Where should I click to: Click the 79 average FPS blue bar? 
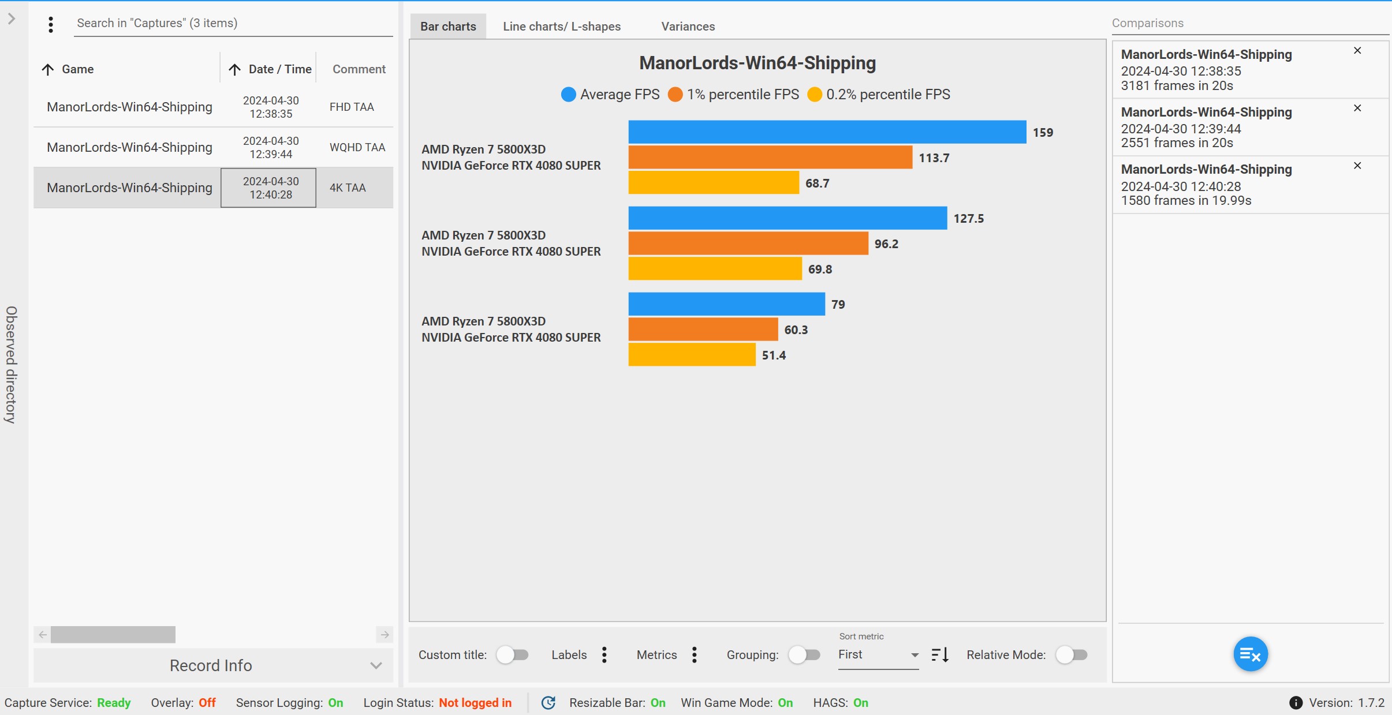pyautogui.click(x=726, y=304)
